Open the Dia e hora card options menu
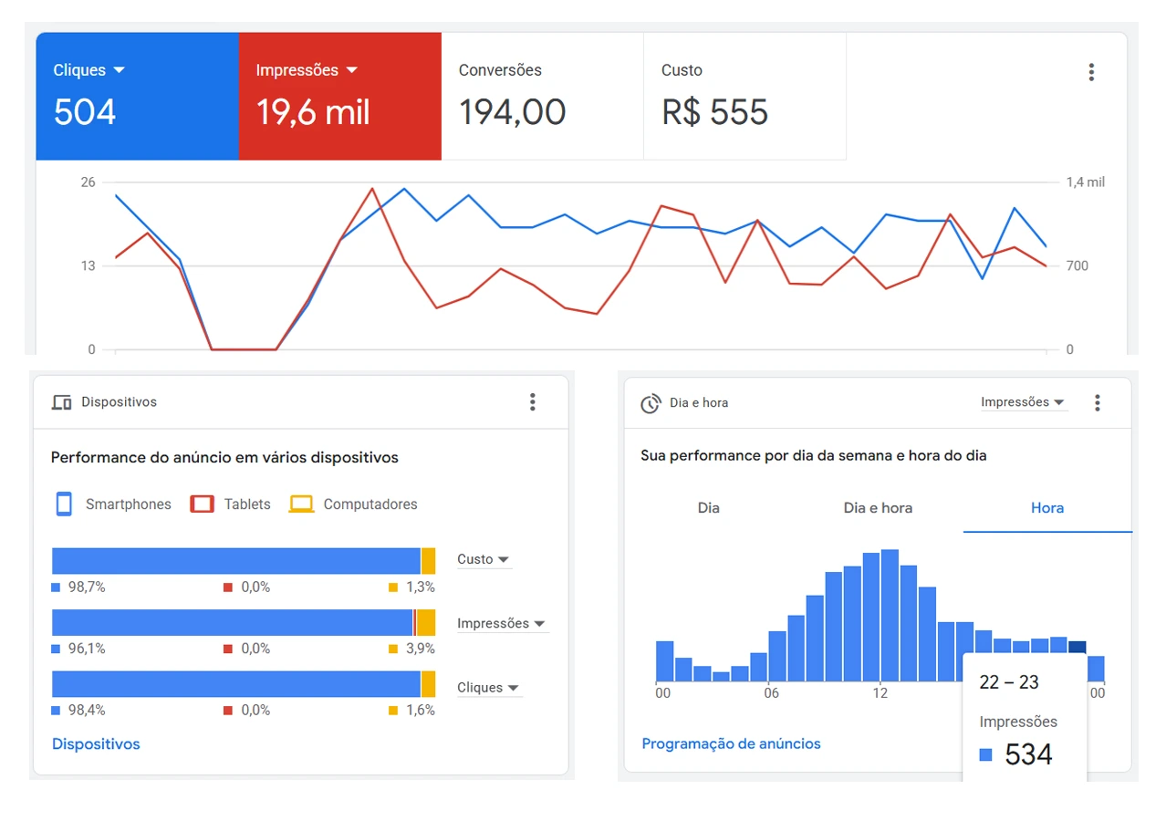This screenshot has height=821, width=1166. point(1098,403)
